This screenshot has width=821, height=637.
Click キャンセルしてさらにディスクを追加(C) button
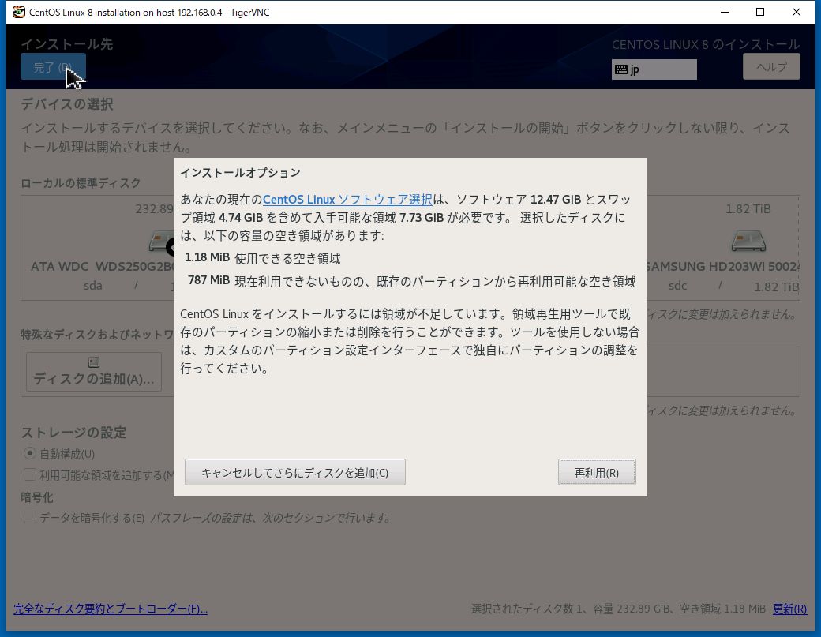[294, 472]
